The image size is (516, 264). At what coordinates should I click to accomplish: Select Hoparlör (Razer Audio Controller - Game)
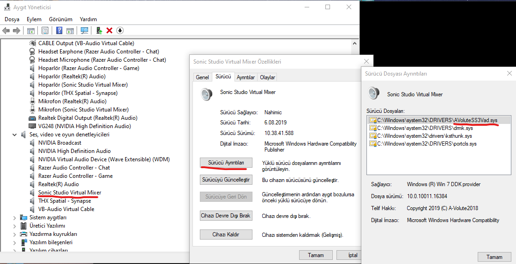(x=89, y=68)
